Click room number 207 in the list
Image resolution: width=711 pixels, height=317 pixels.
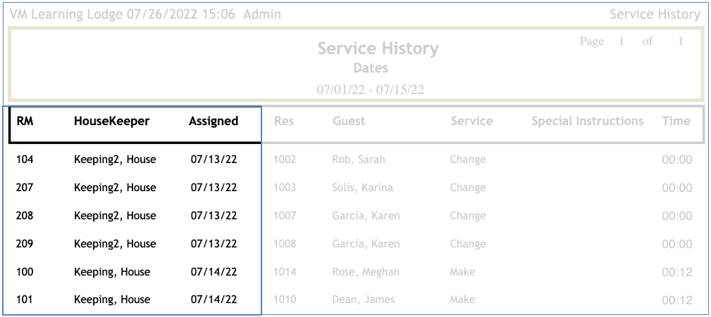click(25, 188)
